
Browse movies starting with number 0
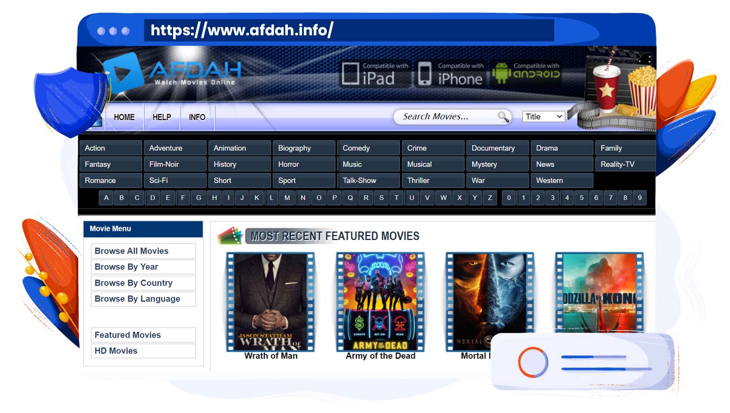click(x=509, y=198)
